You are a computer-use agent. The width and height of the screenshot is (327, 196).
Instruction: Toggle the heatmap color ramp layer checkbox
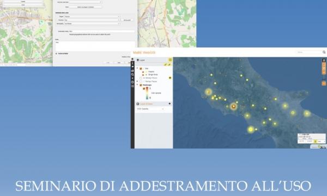click(x=144, y=89)
